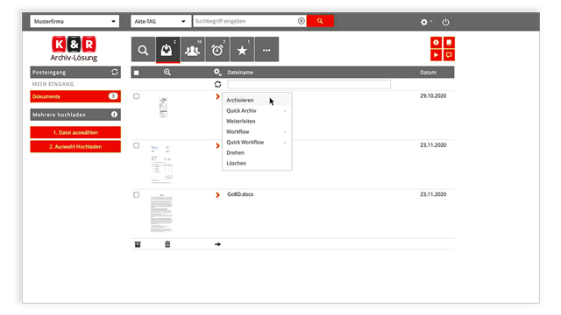Open the Musterfirma company dropdown
Viewport: 561px width, 315px height.
coord(75,21)
